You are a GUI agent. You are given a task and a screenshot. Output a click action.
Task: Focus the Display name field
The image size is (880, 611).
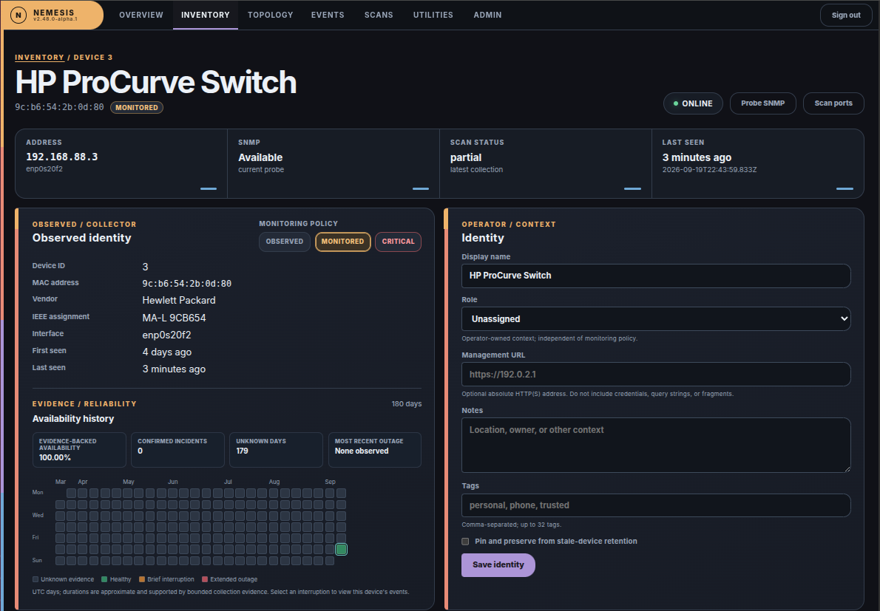656,276
